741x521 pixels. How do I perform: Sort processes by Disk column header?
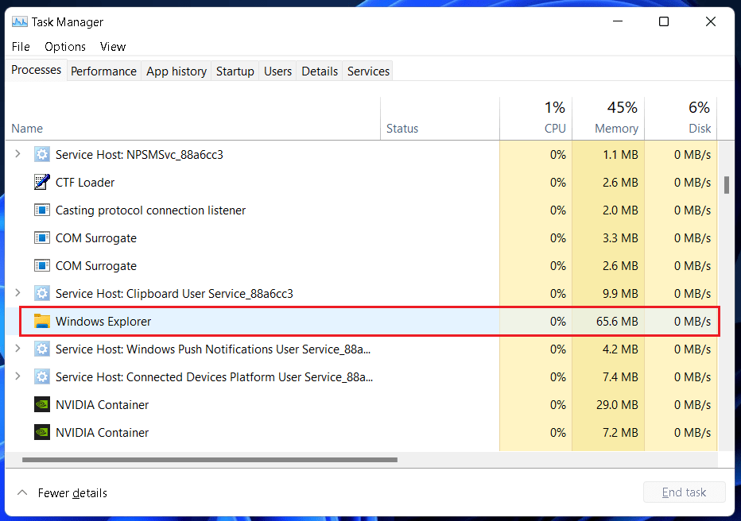tap(681, 118)
